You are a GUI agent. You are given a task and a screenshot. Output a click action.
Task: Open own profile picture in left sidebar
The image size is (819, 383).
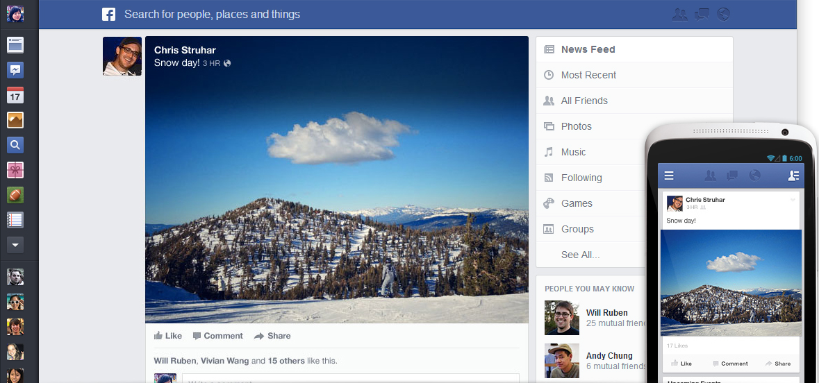pyautogui.click(x=15, y=14)
